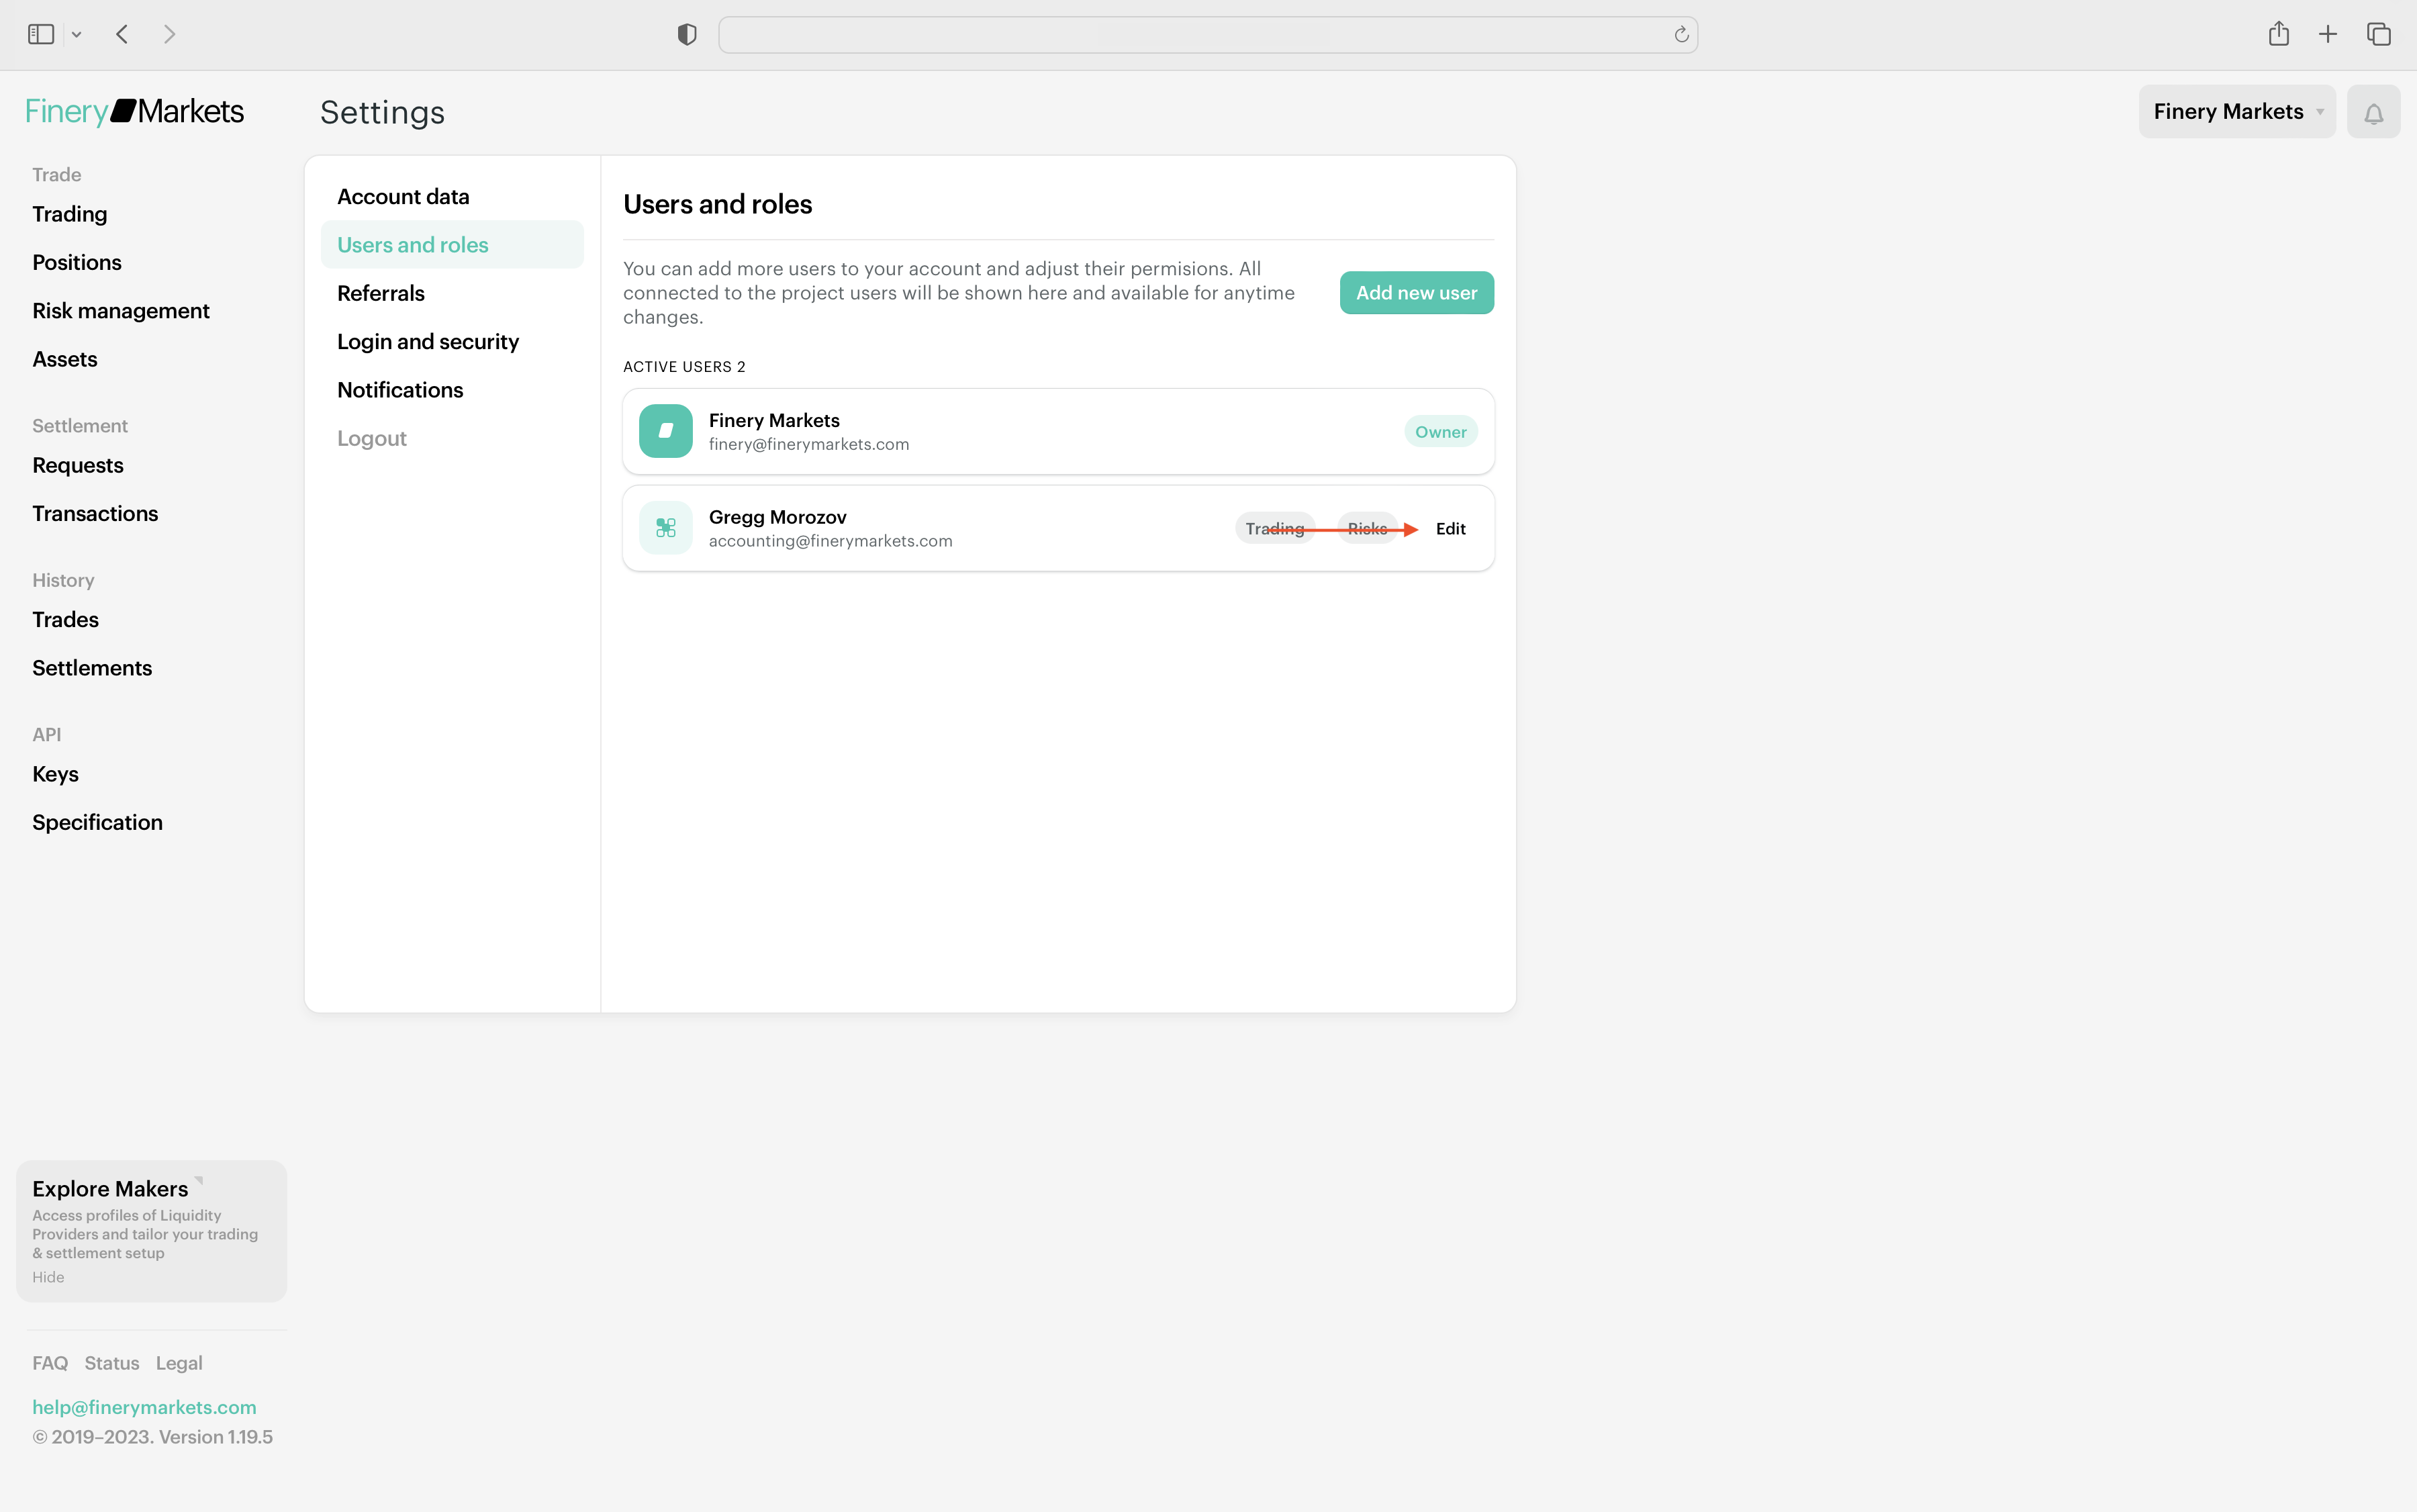The width and height of the screenshot is (2417, 1512).
Task: Open Trades history in the sidebar
Action: click(x=66, y=619)
